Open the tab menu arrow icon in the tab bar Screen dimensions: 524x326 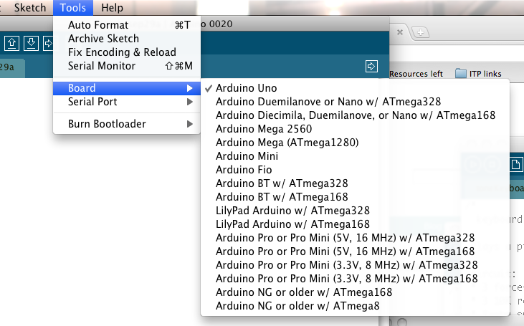(371, 67)
